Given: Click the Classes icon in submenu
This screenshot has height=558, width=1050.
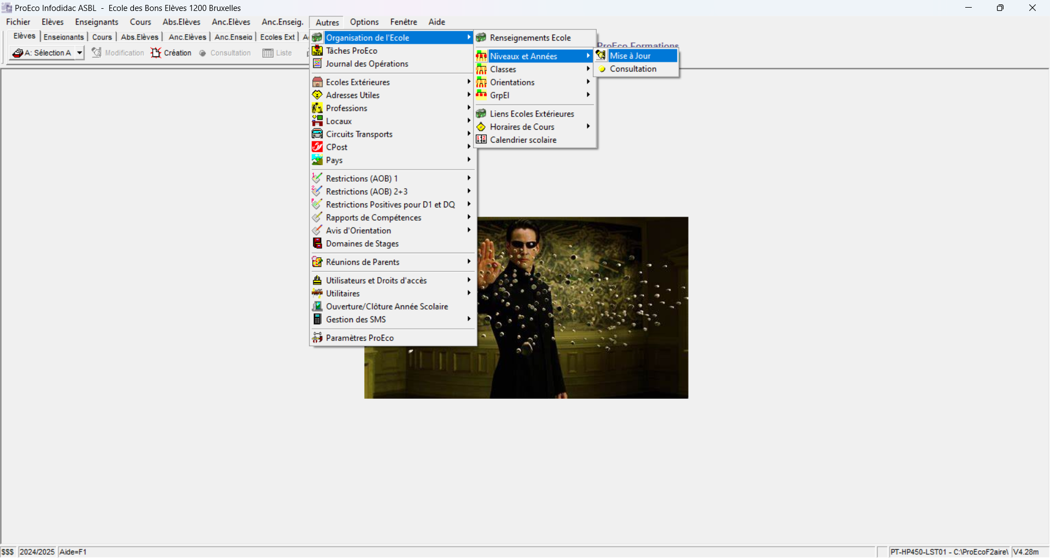Looking at the screenshot, I should (481, 69).
